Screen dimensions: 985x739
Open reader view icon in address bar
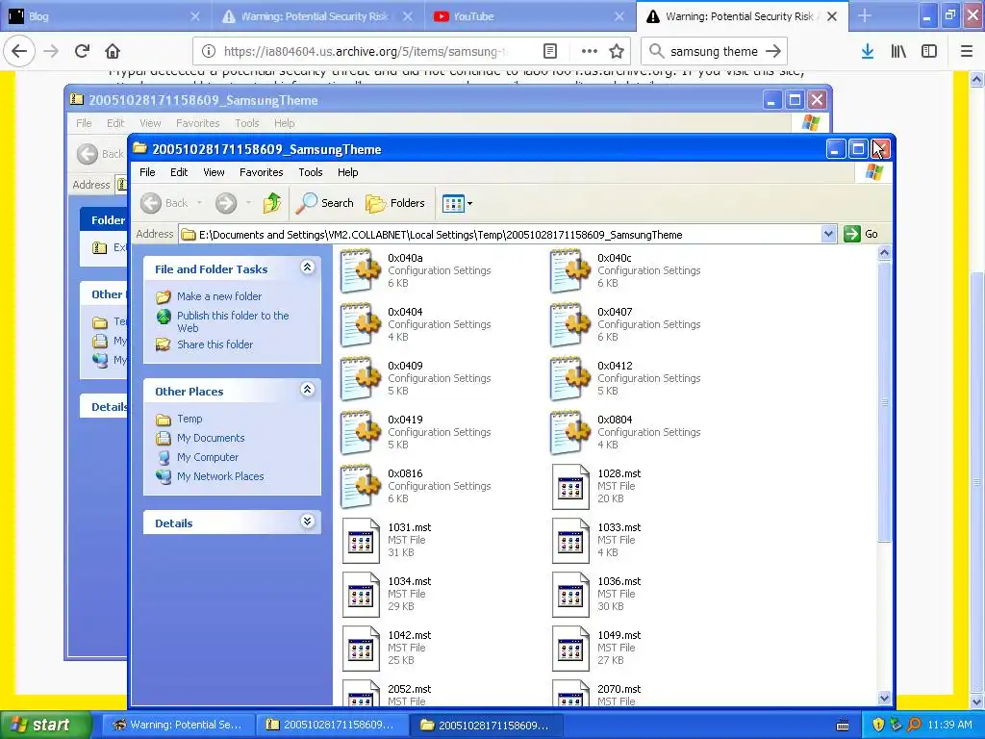click(x=550, y=52)
